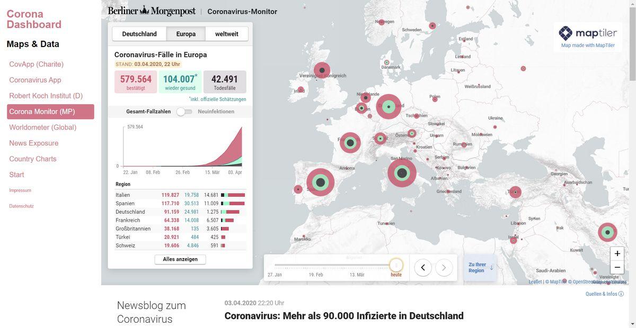Jump with Zu Ihrer Region button
Screen dimensions: 636x328
480,268
